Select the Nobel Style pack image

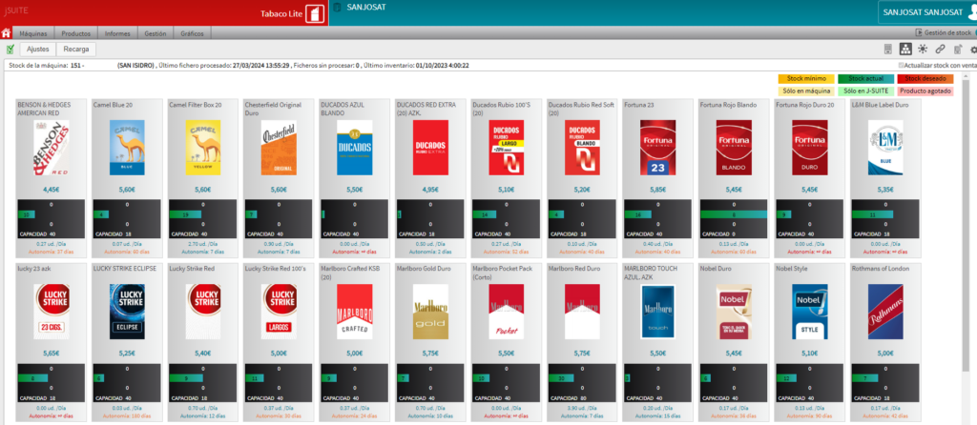click(809, 312)
